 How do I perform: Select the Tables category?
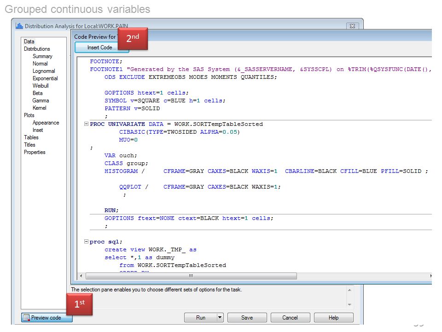point(31,137)
